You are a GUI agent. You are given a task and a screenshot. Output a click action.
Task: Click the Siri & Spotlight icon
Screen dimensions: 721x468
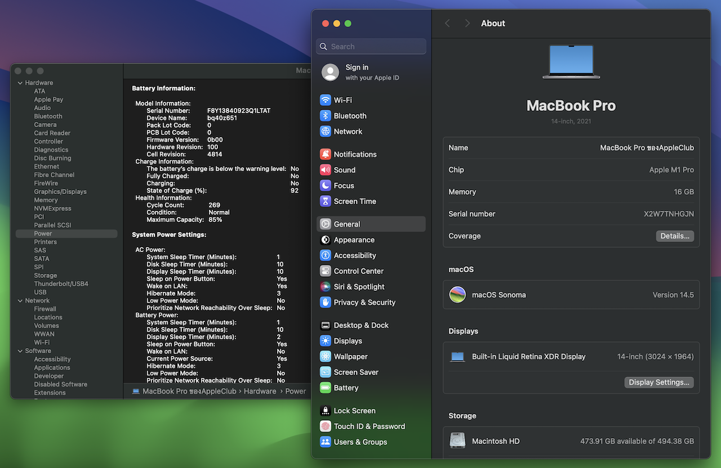point(326,287)
